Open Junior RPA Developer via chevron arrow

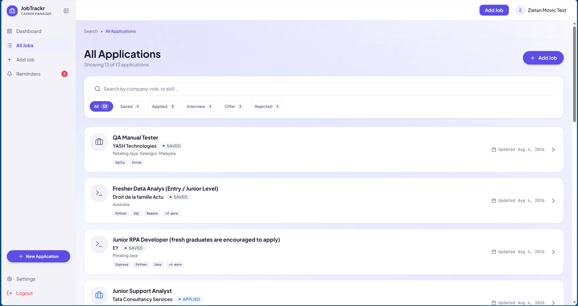[x=553, y=252]
